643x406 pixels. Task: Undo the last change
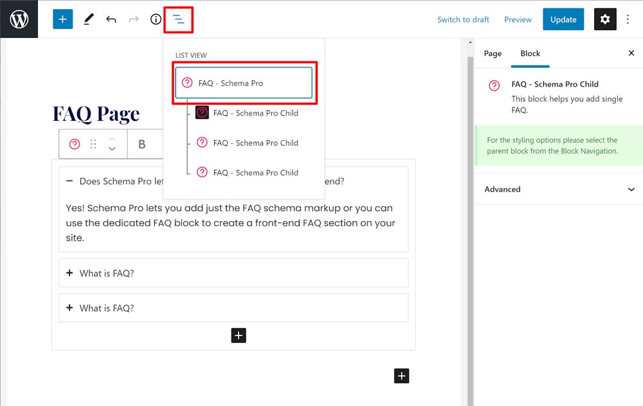click(111, 19)
